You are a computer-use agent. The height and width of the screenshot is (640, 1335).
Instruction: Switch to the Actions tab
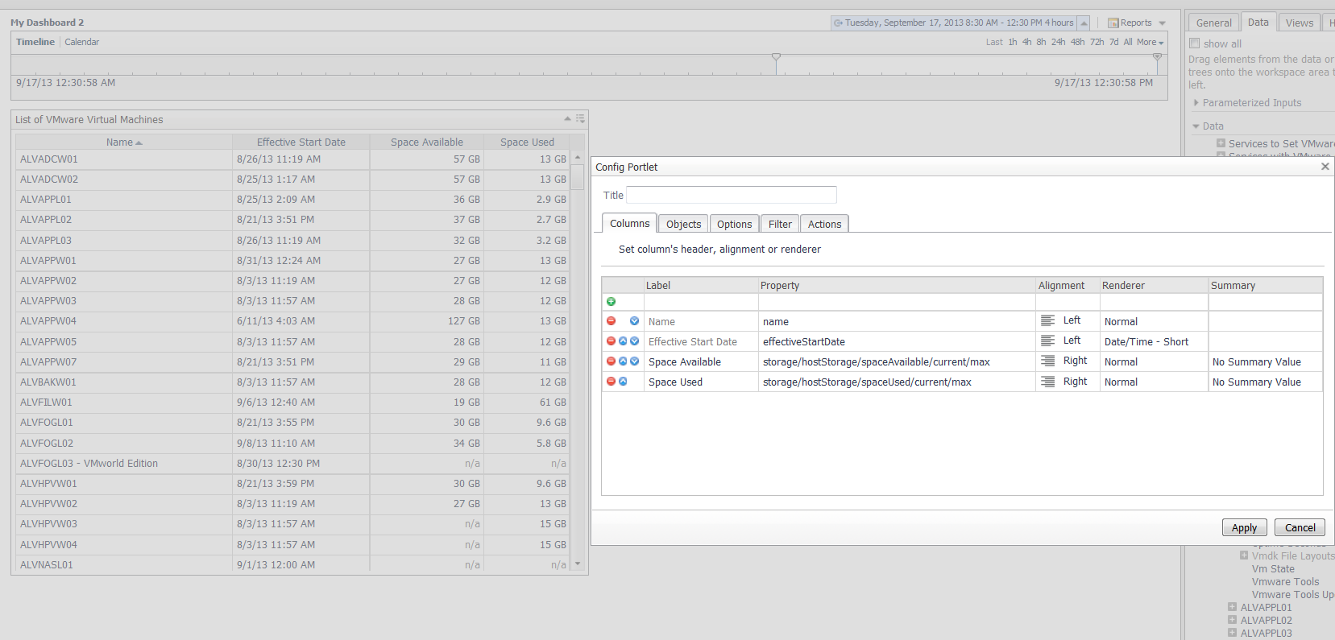tap(824, 225)
